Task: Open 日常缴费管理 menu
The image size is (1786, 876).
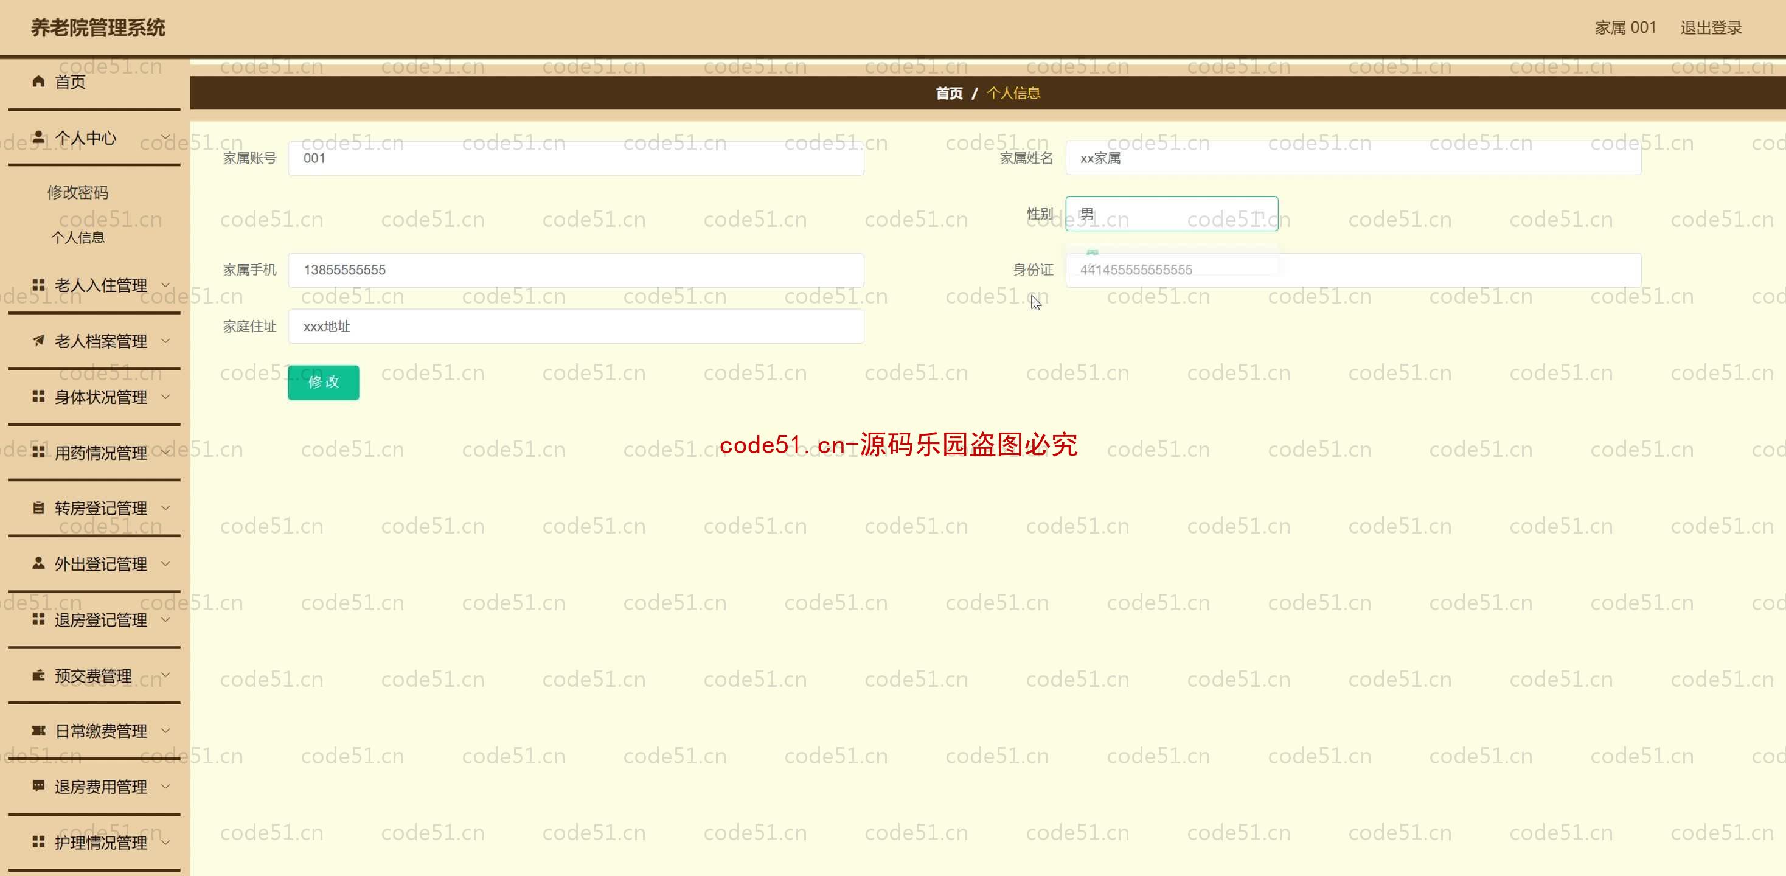Action: [94, 731]
